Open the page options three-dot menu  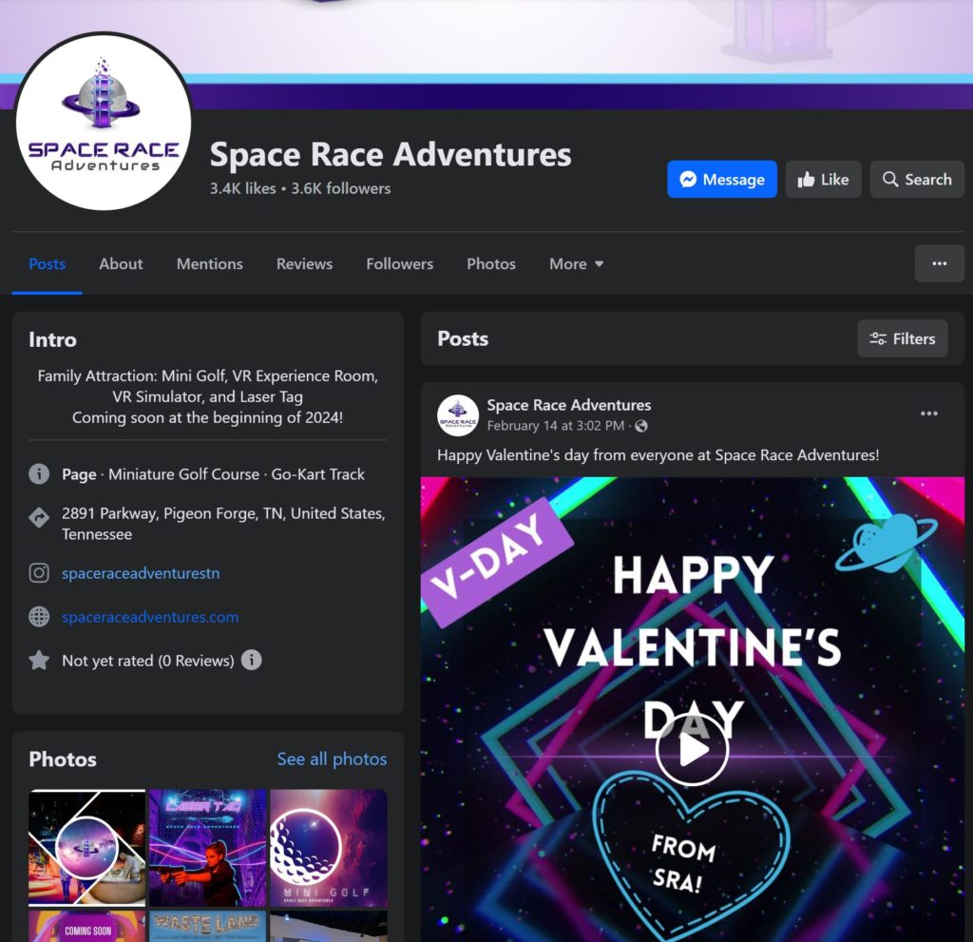(939, 263)
